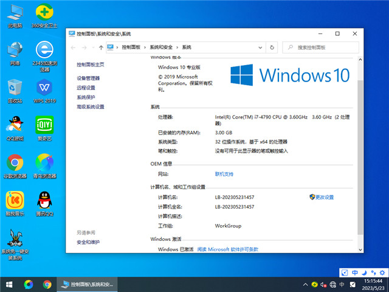Expand the address bar history dropdown
The height and width of the screenshot is (292, 389).
[x=260, y=47]
